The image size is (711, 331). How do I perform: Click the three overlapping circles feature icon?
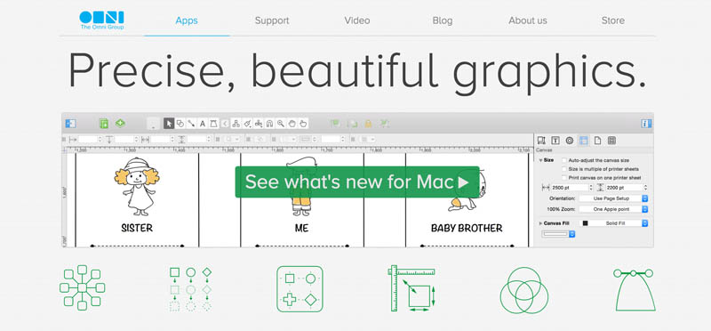[x=524, y=290]
